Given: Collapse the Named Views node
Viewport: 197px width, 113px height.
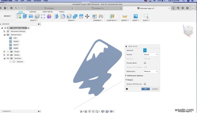Looking at the screenshot, I should click(x=5, y=35).
